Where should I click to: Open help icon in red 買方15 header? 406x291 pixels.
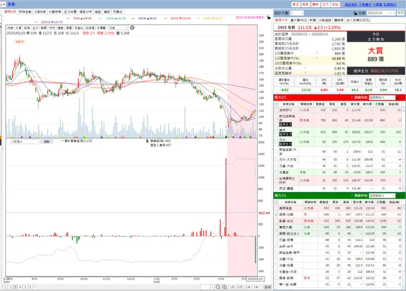click(352, 97)
